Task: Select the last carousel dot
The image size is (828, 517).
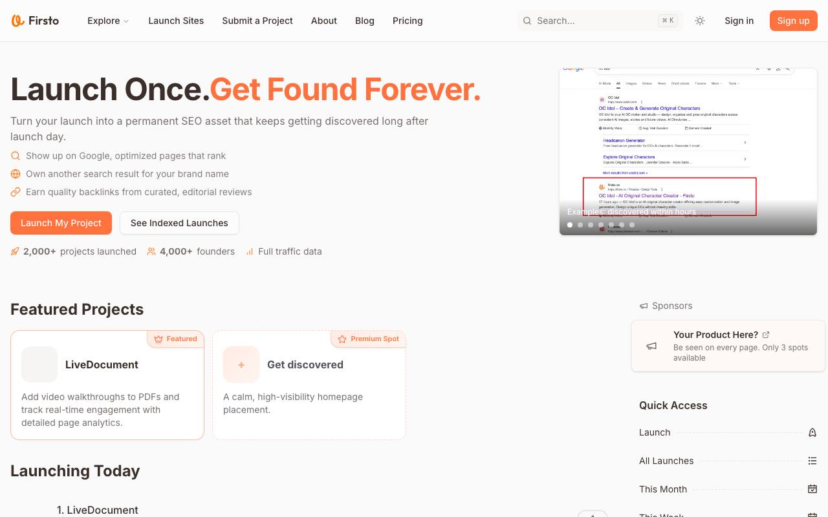Action: (x=632, y=225)
